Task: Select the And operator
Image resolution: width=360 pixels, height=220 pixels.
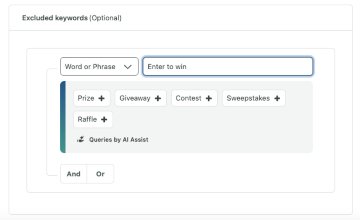Action: pyautogui.click(x=73, y=174)
